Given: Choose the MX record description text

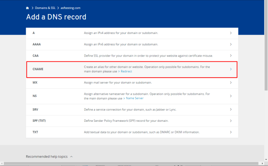Looking at the screenshot, I should click(118, 82).
